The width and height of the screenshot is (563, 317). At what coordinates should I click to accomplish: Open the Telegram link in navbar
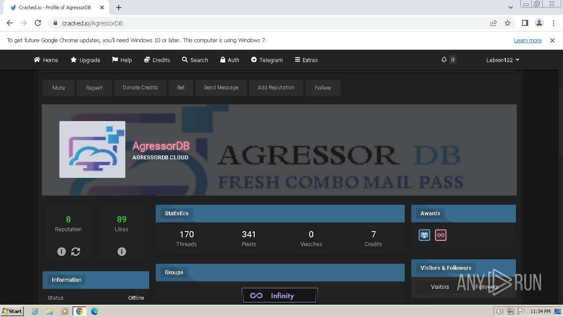tap(267, 60)
